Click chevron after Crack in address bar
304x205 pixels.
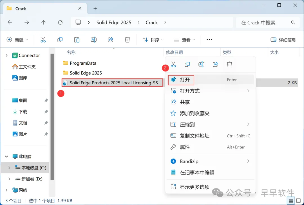pos(165,22)
